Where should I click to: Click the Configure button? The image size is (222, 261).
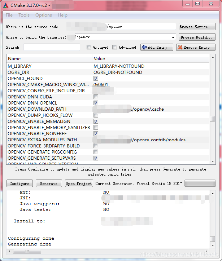point(19,183)
